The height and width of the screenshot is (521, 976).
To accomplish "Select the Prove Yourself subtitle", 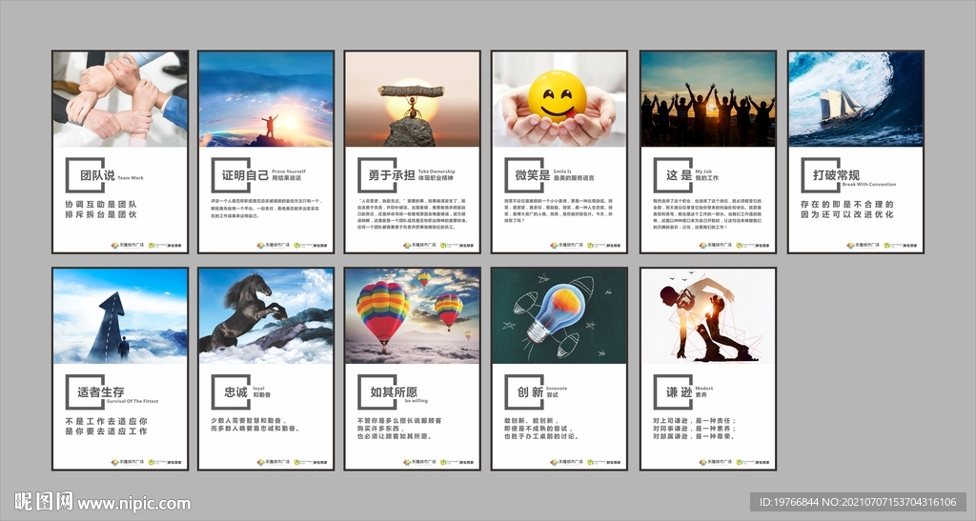I will pos(288,171).
